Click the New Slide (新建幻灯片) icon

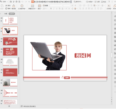click(32, 6)
